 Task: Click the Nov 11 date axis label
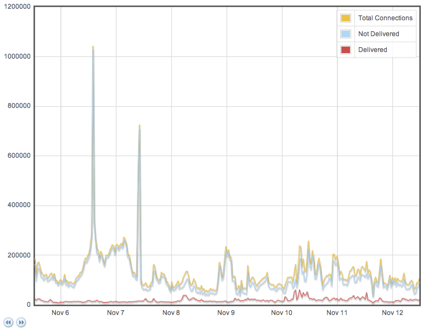337,313
